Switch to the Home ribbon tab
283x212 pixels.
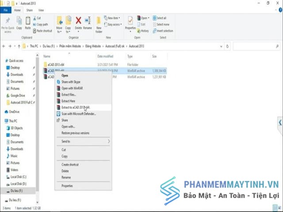[x=17, y=10]
